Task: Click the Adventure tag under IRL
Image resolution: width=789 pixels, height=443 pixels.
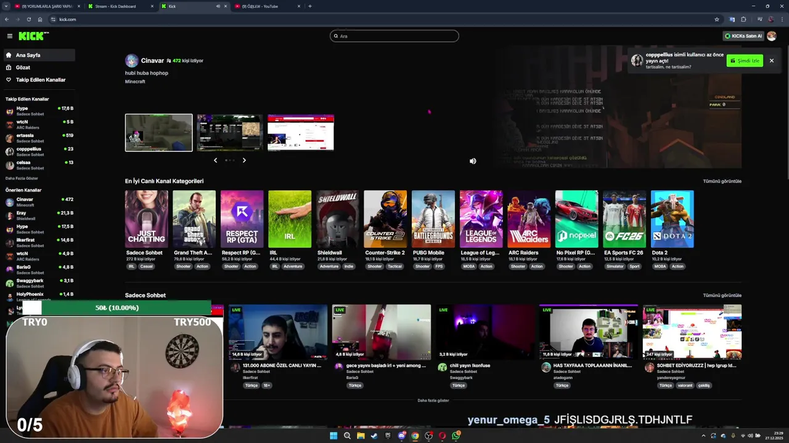Action: pos(293,266)
